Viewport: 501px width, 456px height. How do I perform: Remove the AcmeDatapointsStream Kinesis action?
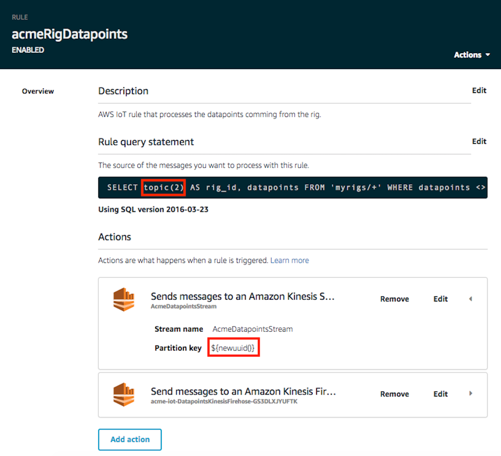pyautogui.click(x=394, y=299)
